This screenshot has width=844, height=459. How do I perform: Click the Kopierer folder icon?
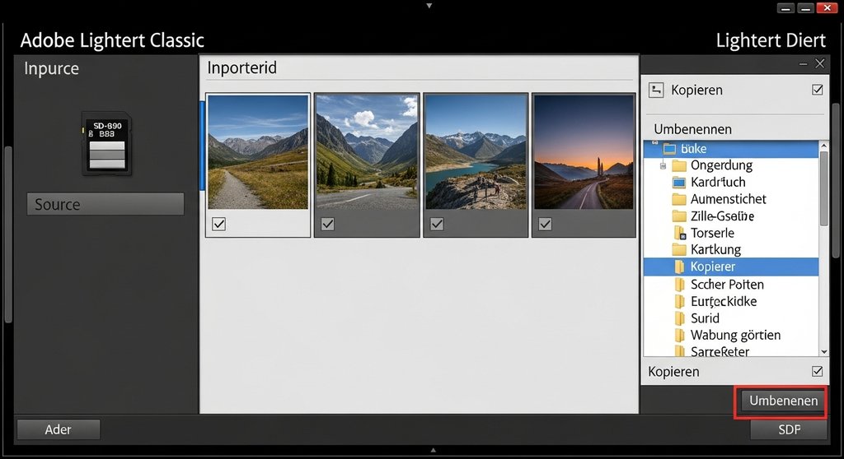click(680, 267)
